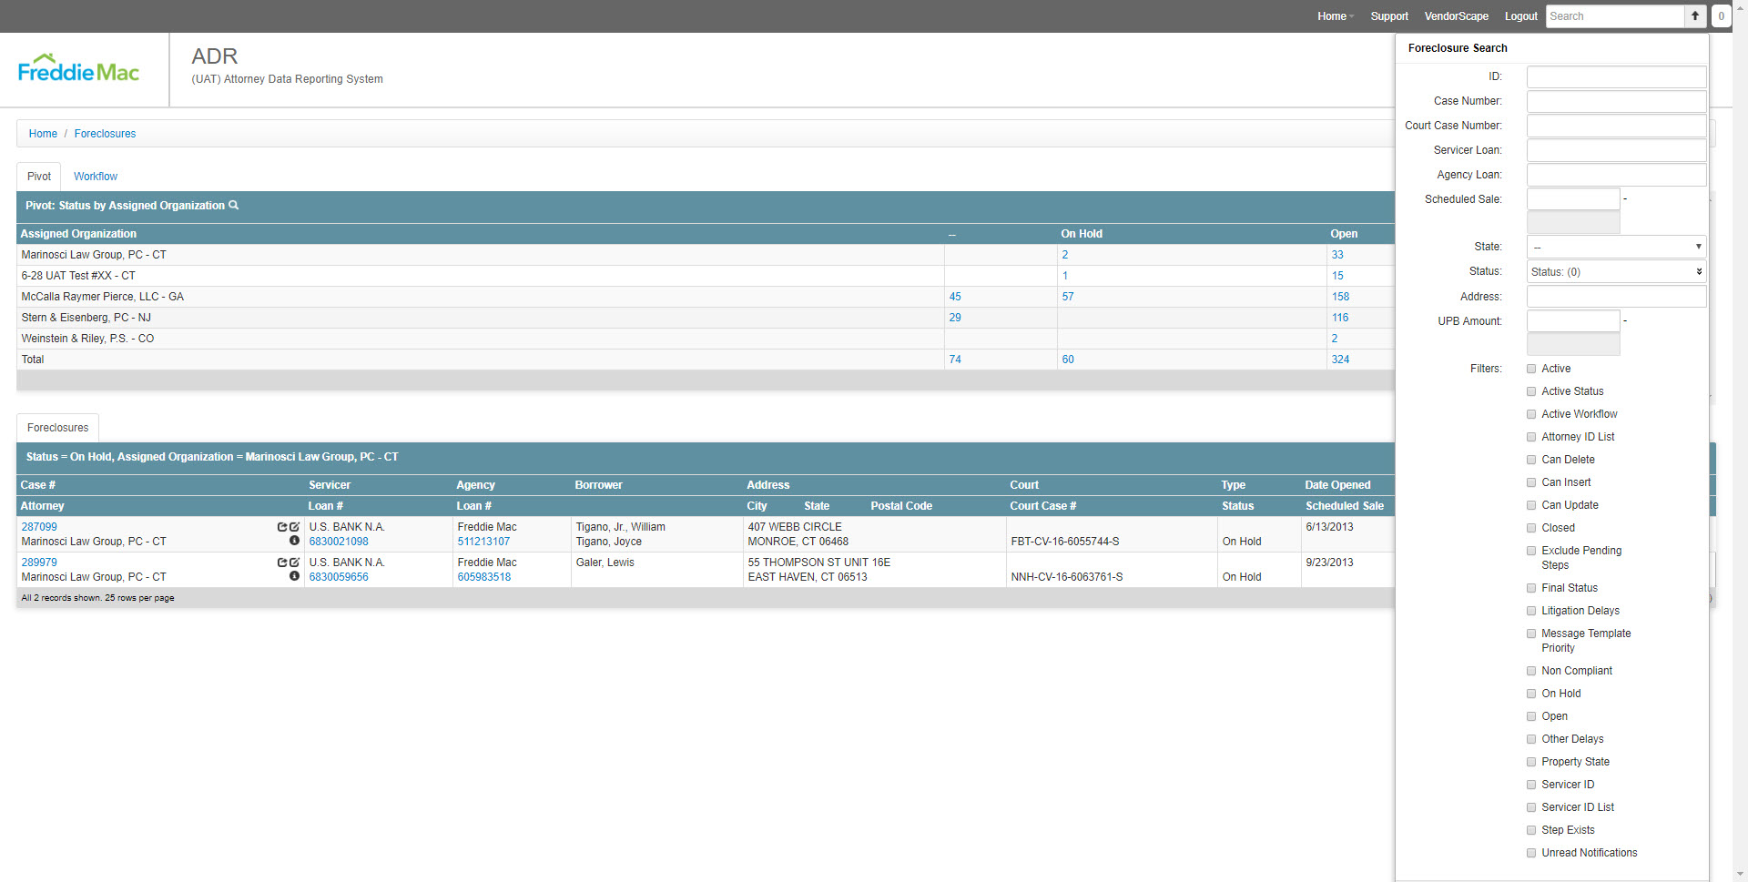Check the Non Compliant filter
This screenshot has width=1748, height=882.
(1531, 671)
